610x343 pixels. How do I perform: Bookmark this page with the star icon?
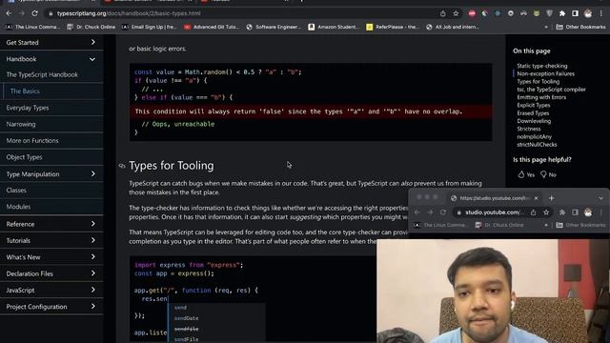pos(456,13)
